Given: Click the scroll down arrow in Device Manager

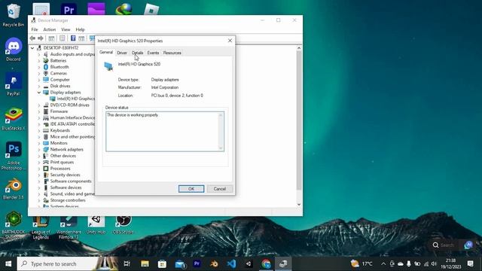Looking at the screenshot, I should tap(299, 205).
